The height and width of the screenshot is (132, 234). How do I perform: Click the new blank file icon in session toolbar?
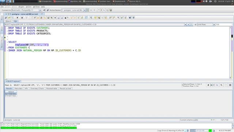[31, 18]
